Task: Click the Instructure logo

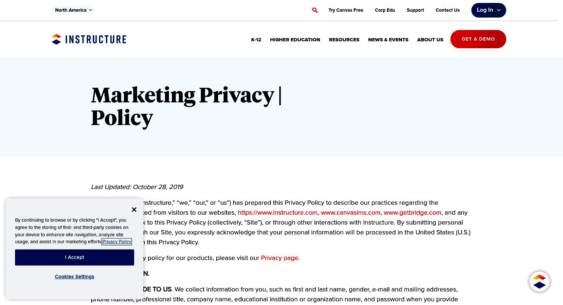Action: [89, 39]
